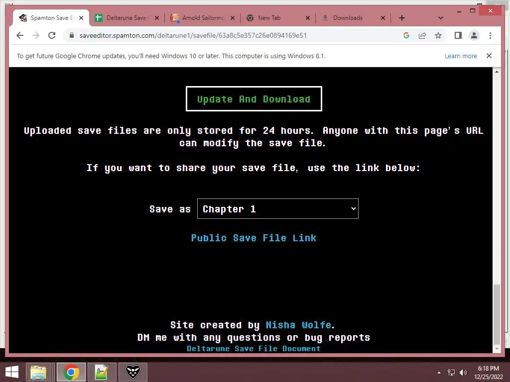Screen dimensions: 510x382
Task: Click the saveeditor.spamton.com address bar
Action: point(193,35)
